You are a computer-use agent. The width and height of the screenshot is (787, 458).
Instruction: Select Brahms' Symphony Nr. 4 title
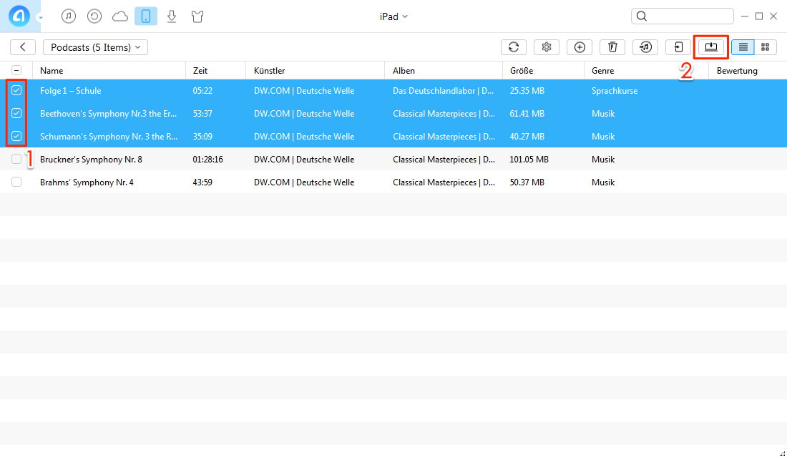(87, 182)
